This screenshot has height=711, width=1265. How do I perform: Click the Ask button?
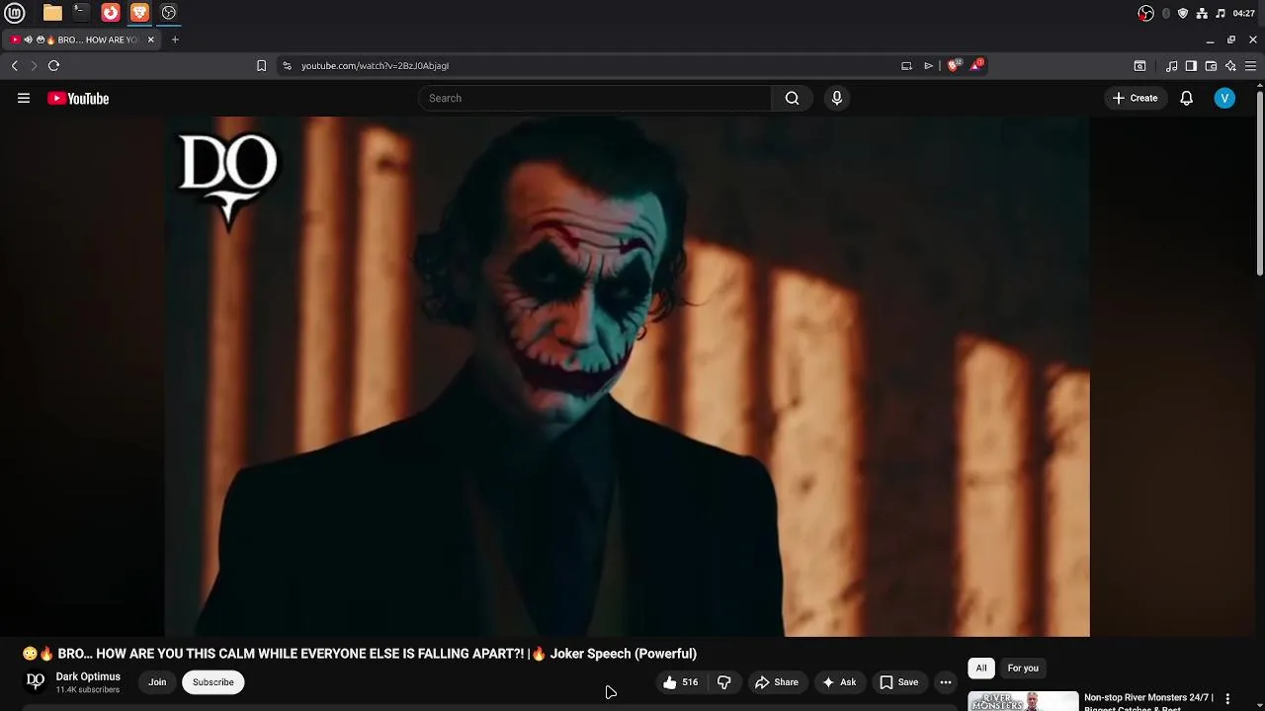point(839,682)
